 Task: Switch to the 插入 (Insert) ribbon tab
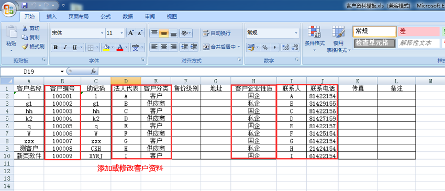tap(51, 16)
